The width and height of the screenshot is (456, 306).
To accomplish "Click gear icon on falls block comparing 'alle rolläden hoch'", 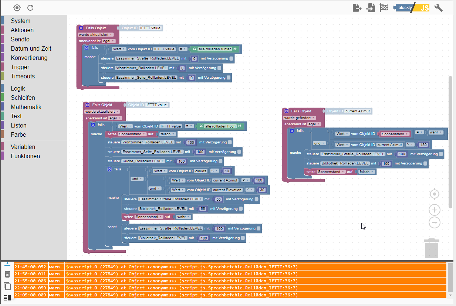I will tap(93, 125).
